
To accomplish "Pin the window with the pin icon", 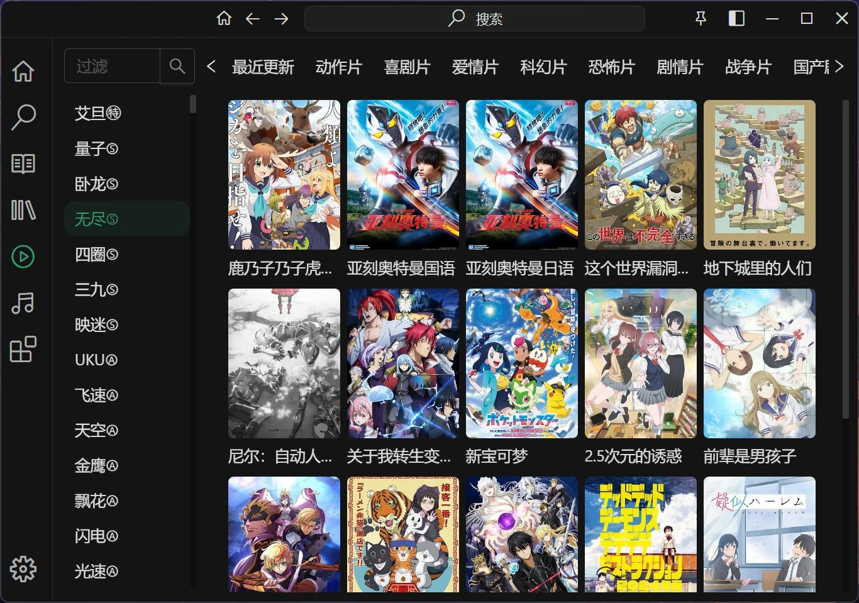I will pos(701,19).
